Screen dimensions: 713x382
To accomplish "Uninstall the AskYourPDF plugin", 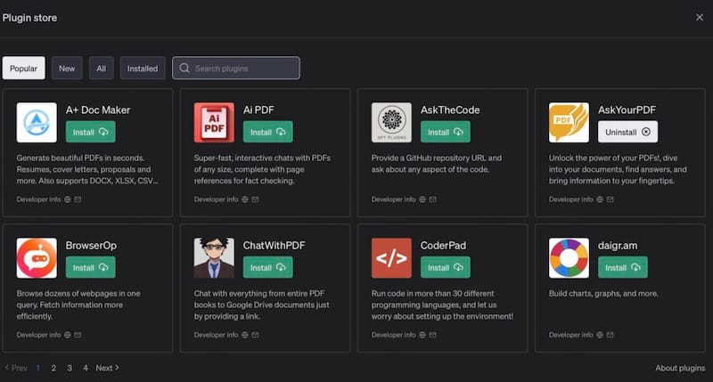I will click(x=627, y=132).
